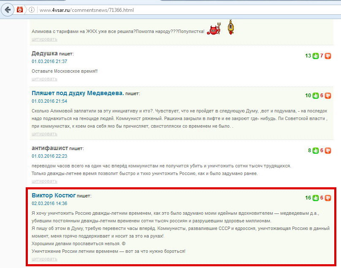
Task: Click the red camera icon in the toolbar
Action: [x=20, y=9]
